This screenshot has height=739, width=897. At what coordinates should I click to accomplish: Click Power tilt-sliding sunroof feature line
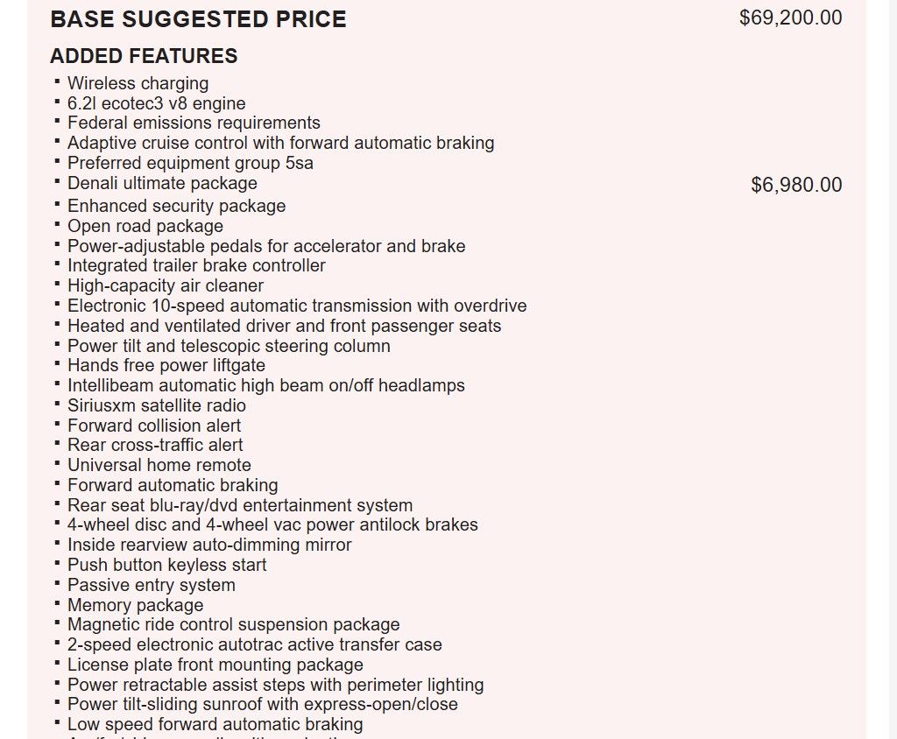263,704
